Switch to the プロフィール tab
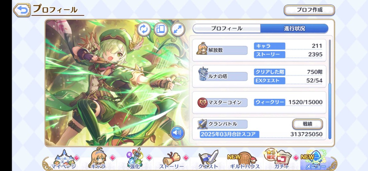This screenshot has width=368, height=171. (227, 28)
